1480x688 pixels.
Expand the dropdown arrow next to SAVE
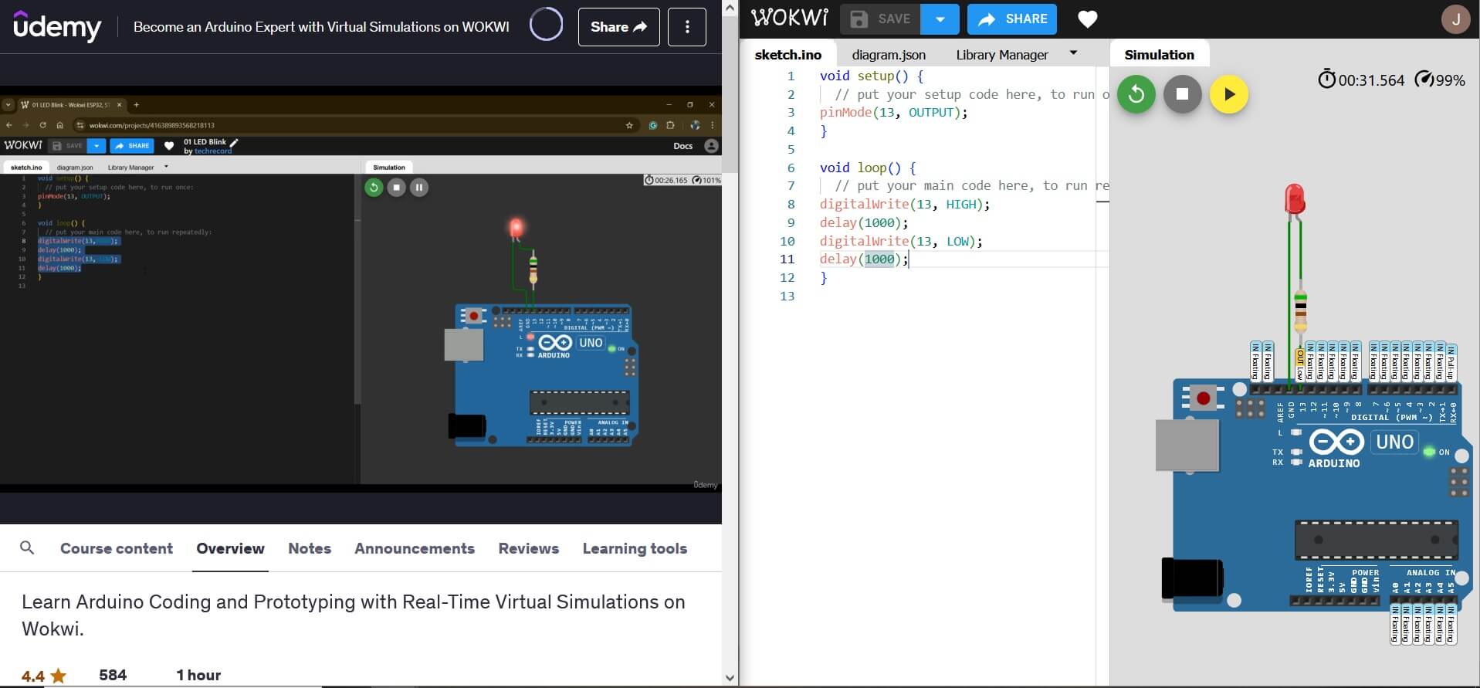[x=940, y=19]
